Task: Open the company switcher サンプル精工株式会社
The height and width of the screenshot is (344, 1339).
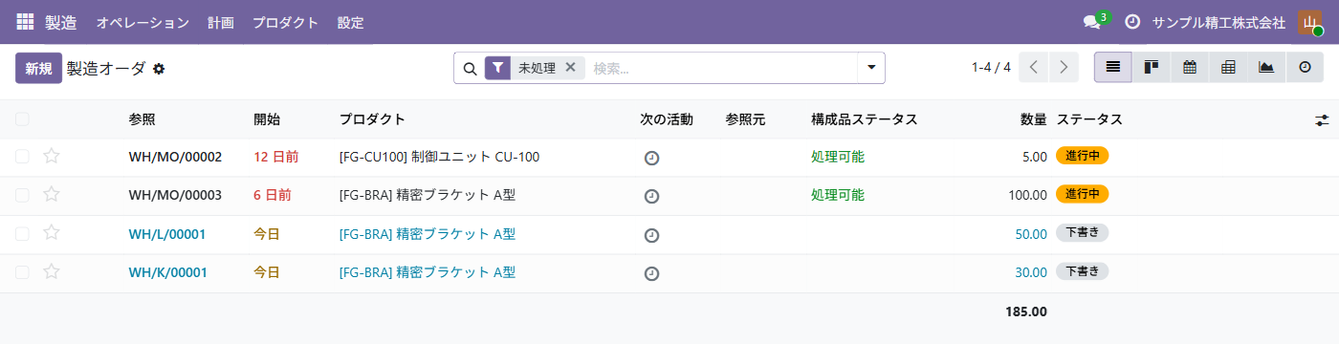Action: [x=1218, y=22]
